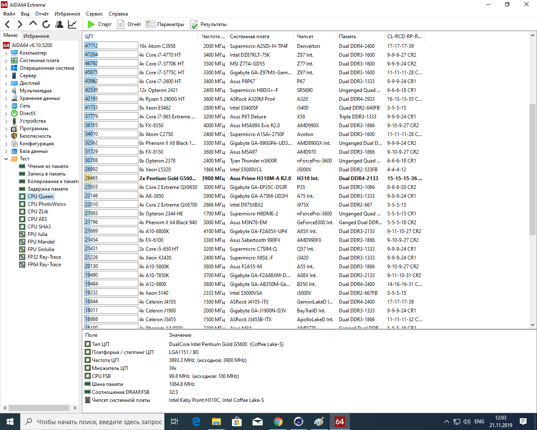
Task: Expand the Хранение данных node
Action: click(x=6, y=99)
